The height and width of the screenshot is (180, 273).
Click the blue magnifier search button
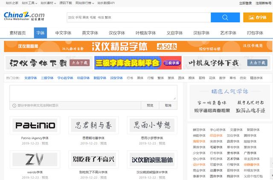(x=225, y=17)
